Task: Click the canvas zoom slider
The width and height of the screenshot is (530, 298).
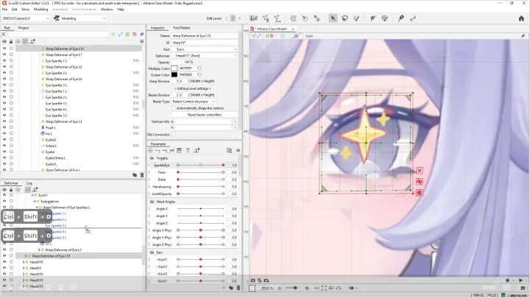Action: (x=293, y=288)
